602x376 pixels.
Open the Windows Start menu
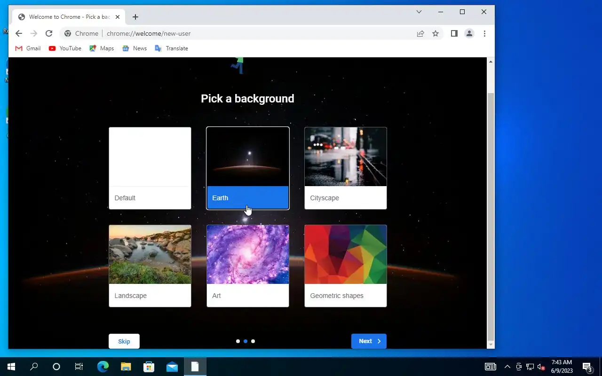coord(11,367)
